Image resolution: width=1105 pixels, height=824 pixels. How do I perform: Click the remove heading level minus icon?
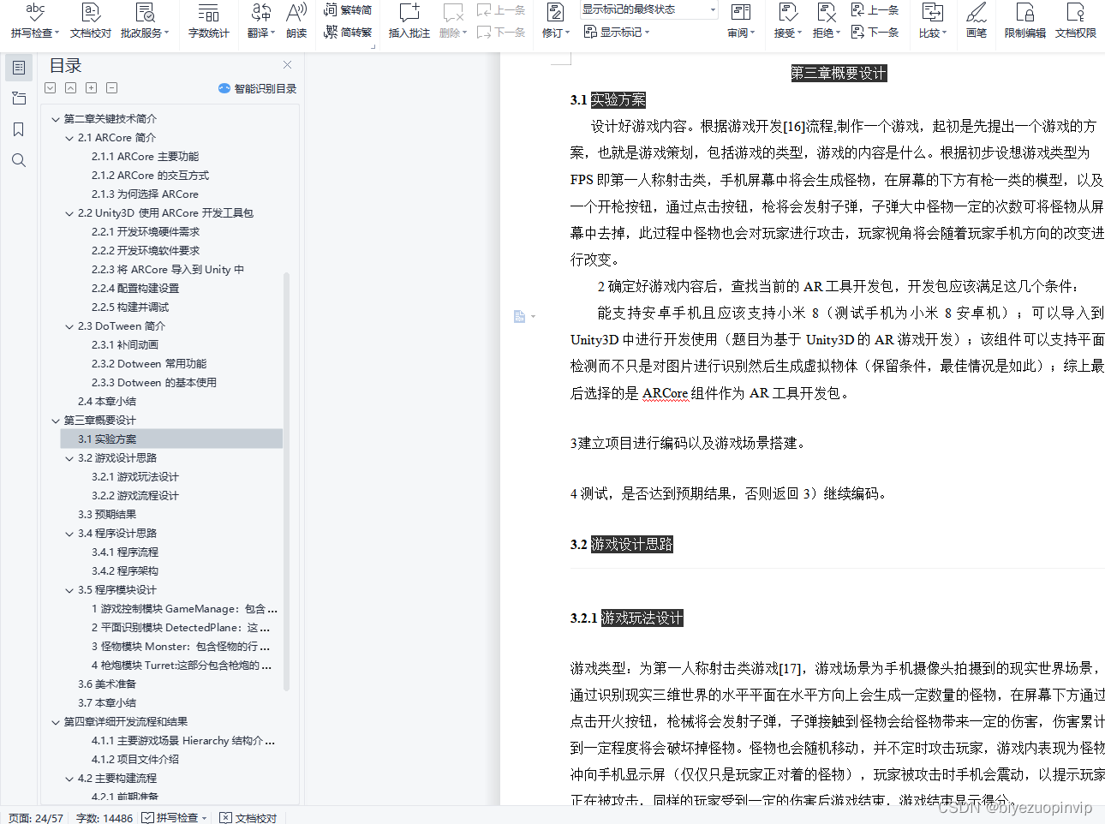tap(112, 88)
